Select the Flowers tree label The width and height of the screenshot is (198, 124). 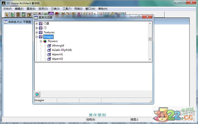(x=53, y=41)
